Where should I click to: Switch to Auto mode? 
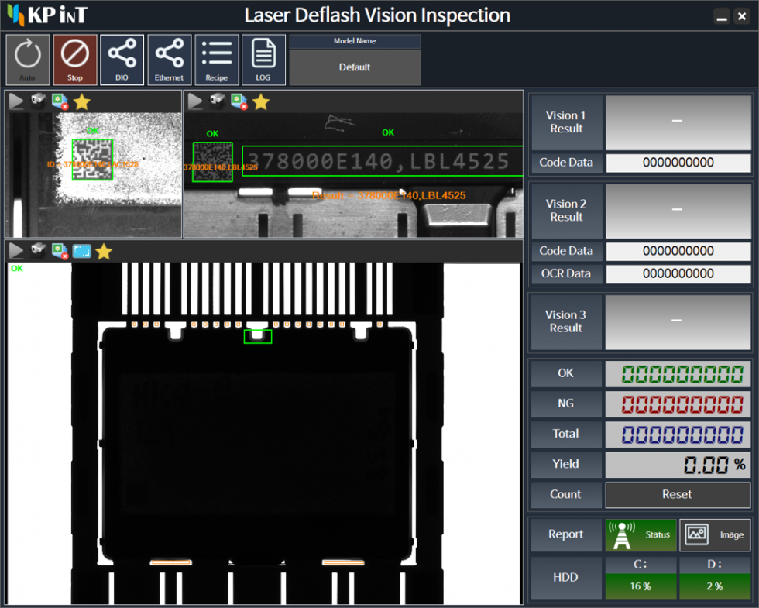point(28,60)
